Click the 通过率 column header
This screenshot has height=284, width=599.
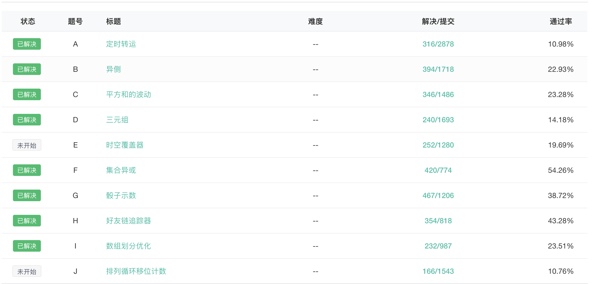coord(561,21)
